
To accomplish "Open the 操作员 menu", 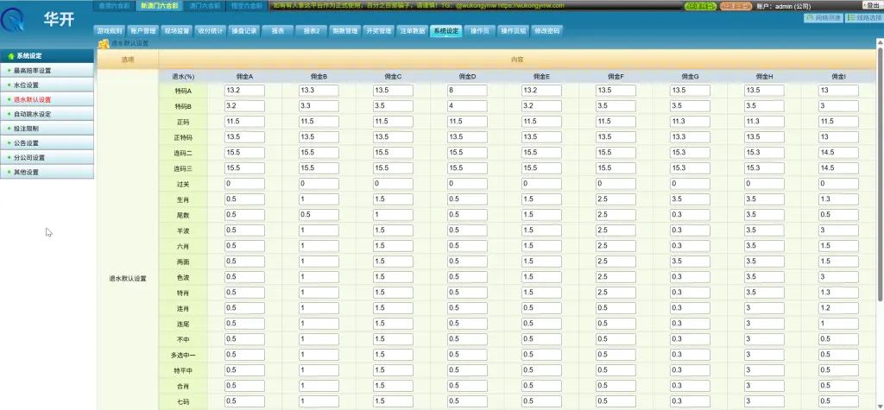I will [479, 31].
